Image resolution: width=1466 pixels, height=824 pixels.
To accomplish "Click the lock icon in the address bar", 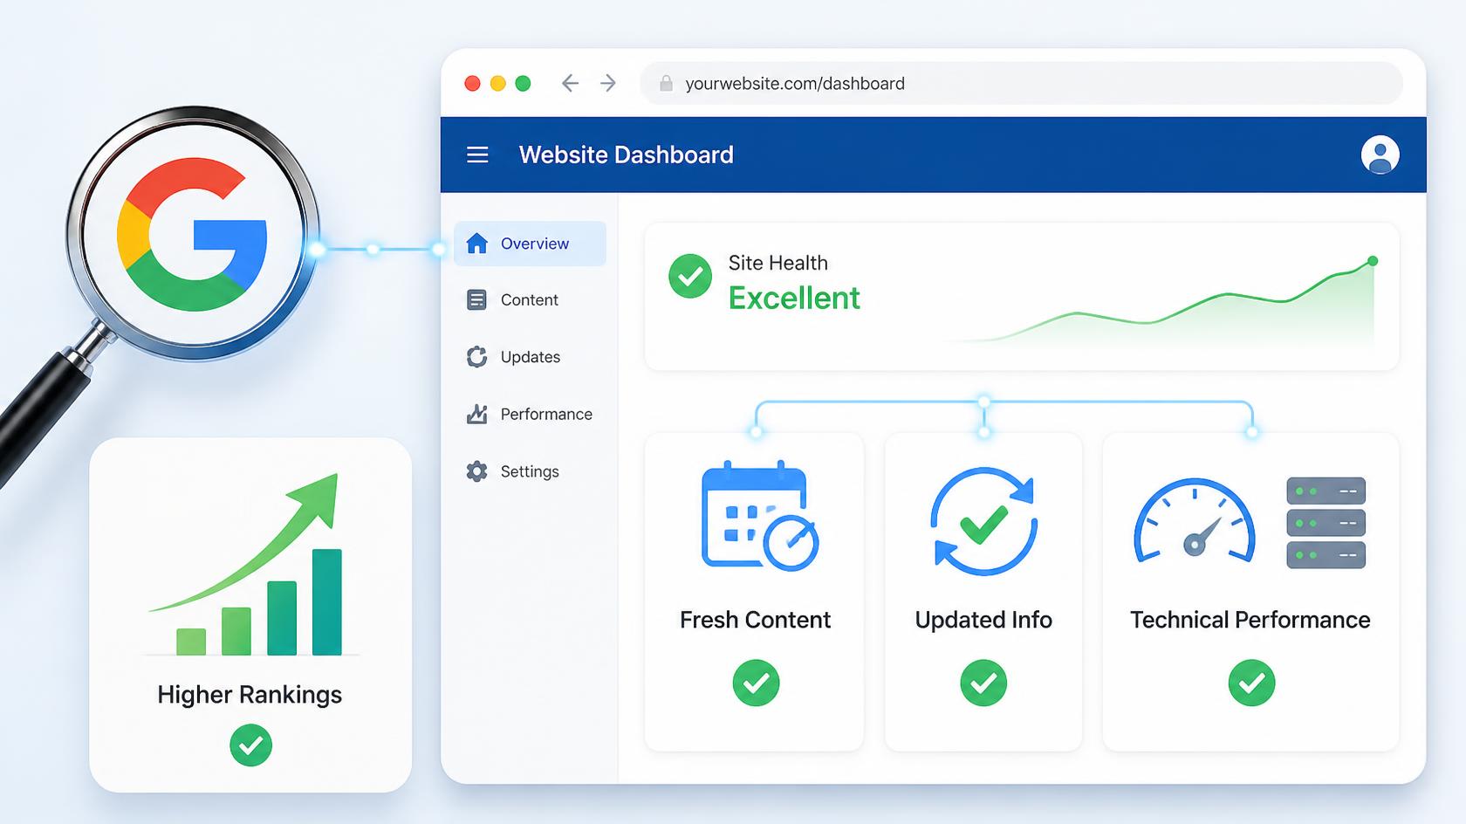I will (666, 83).
